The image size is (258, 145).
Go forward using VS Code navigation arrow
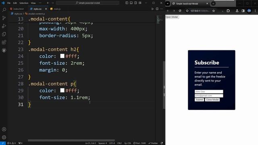(53, 3)
